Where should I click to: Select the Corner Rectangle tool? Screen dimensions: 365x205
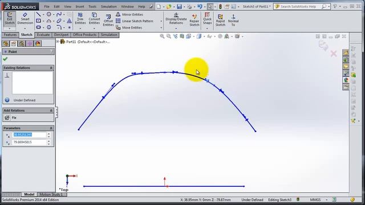point(38,21)
